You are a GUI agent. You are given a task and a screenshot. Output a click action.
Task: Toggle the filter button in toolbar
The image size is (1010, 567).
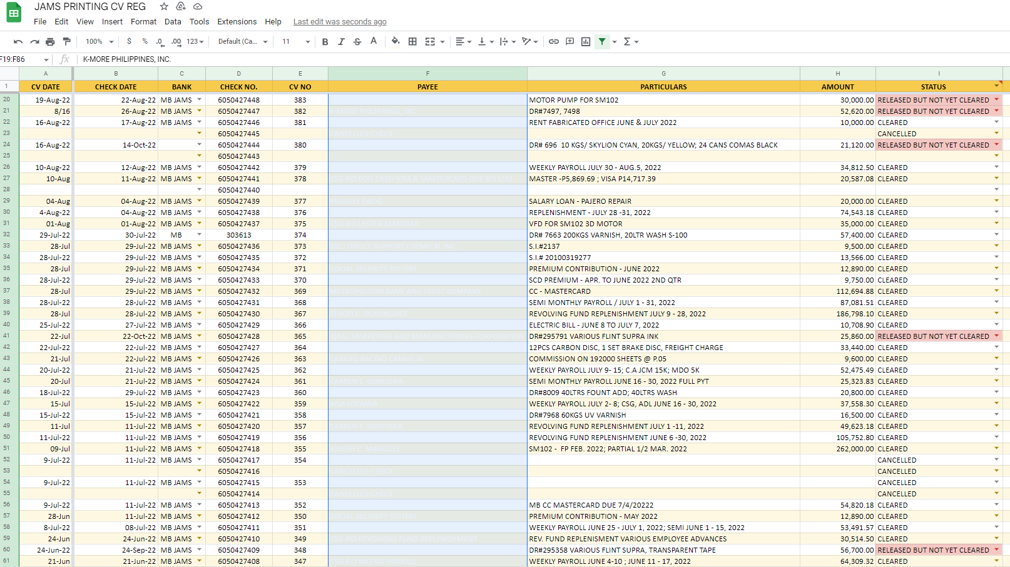click(602, 42)
